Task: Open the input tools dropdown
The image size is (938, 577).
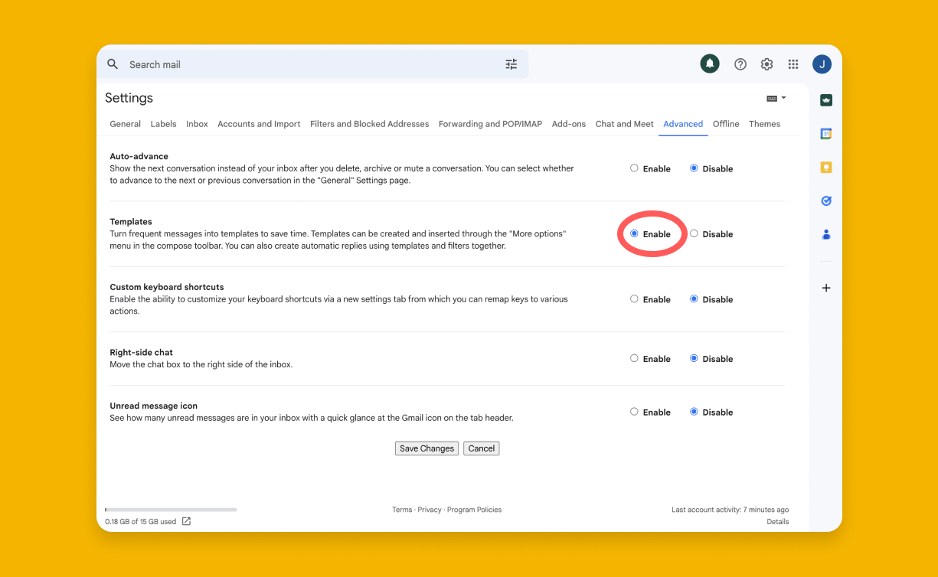Action: [x=775, y=98]
